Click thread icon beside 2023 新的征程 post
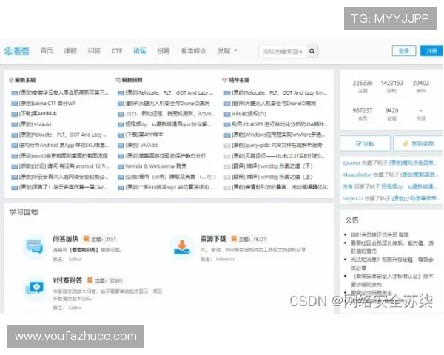 click(x=121, y=114)
